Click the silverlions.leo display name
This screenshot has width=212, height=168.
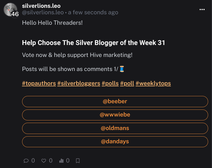coord(41,6)
